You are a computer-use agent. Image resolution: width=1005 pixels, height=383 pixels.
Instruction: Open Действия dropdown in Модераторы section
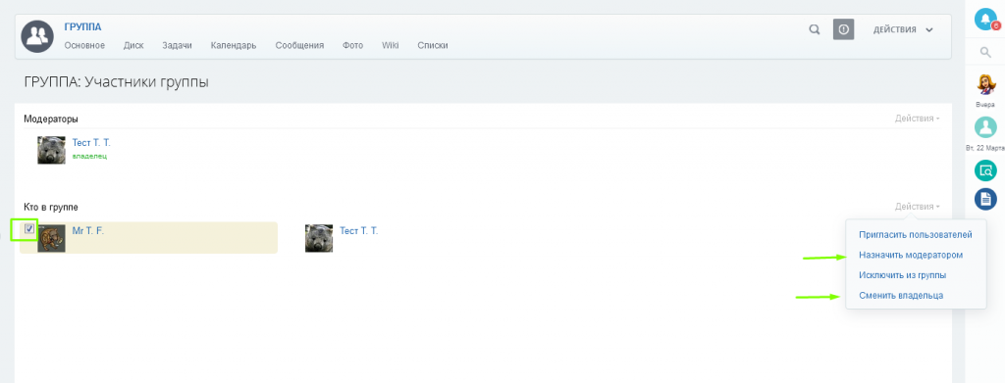[918, 119]
